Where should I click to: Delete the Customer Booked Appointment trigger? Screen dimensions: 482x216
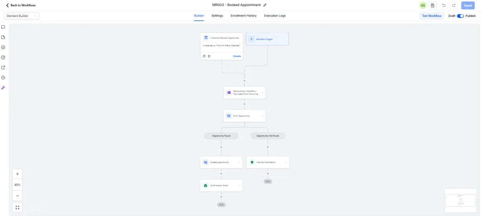(209, 56)
